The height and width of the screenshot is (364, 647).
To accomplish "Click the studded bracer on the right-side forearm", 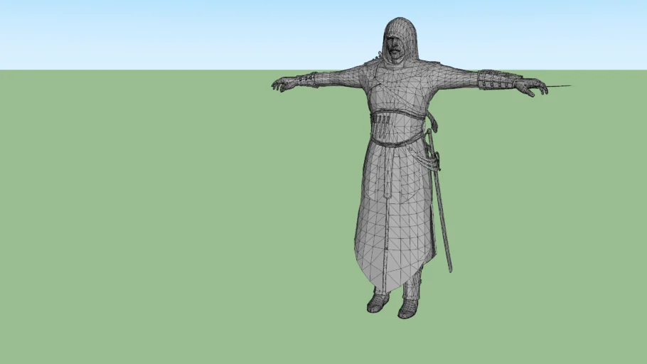I will tap(496, 80).
